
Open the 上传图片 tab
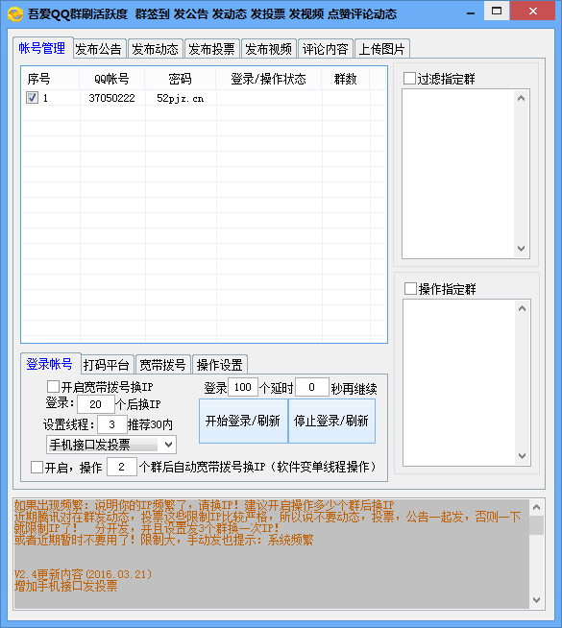coord(382,49)
